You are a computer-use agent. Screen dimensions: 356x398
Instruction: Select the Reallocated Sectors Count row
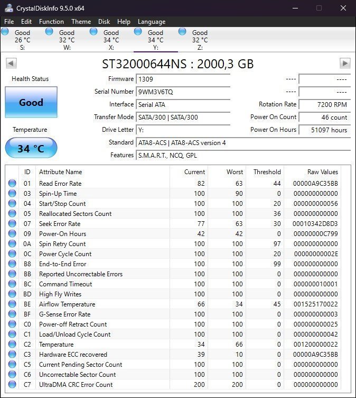point(75,214)
